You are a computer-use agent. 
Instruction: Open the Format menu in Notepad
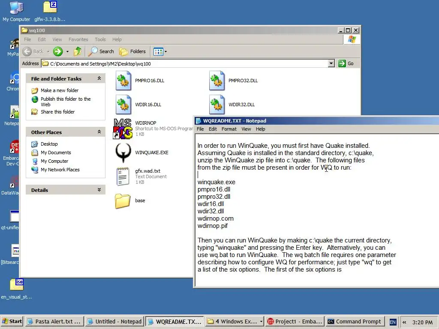pos(229,129)
